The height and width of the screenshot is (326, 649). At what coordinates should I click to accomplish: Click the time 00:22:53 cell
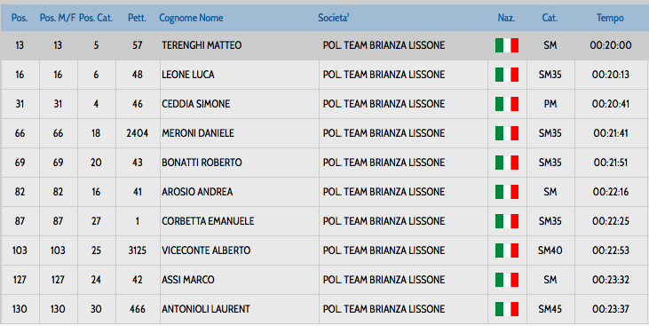pyautogui.click(x=611, y=250)
